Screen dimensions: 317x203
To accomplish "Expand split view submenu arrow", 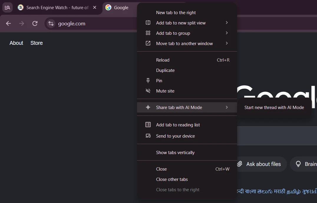I will (x=227, y=23).
